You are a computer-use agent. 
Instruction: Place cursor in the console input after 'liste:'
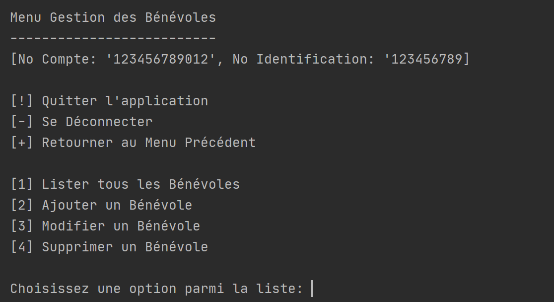point(312,289)
